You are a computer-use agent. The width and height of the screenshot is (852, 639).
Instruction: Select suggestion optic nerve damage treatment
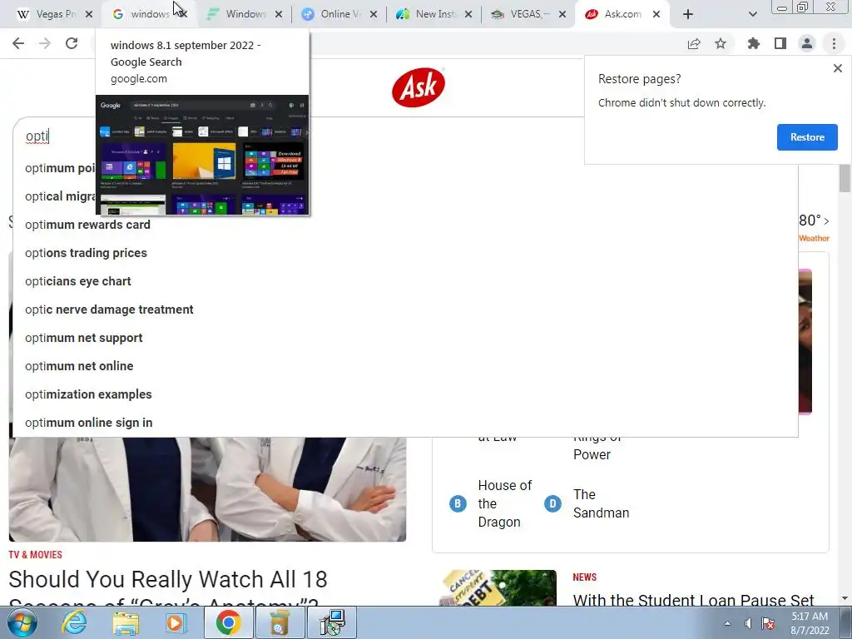pyautogui.click(x=109, y=310)
